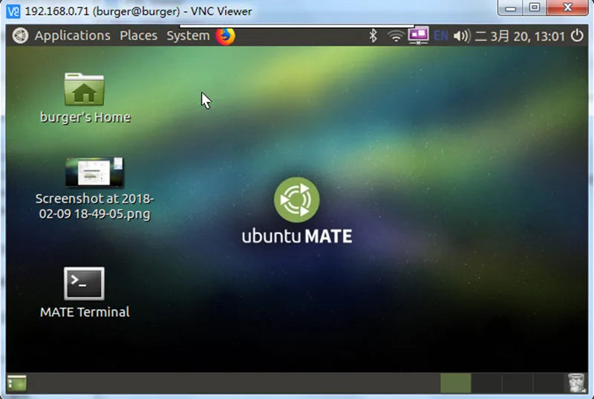Screen dimensions: 594x399
Task: Switch to the first highlighted workspace
Action: pyautogui.click(x=455, y=383)
